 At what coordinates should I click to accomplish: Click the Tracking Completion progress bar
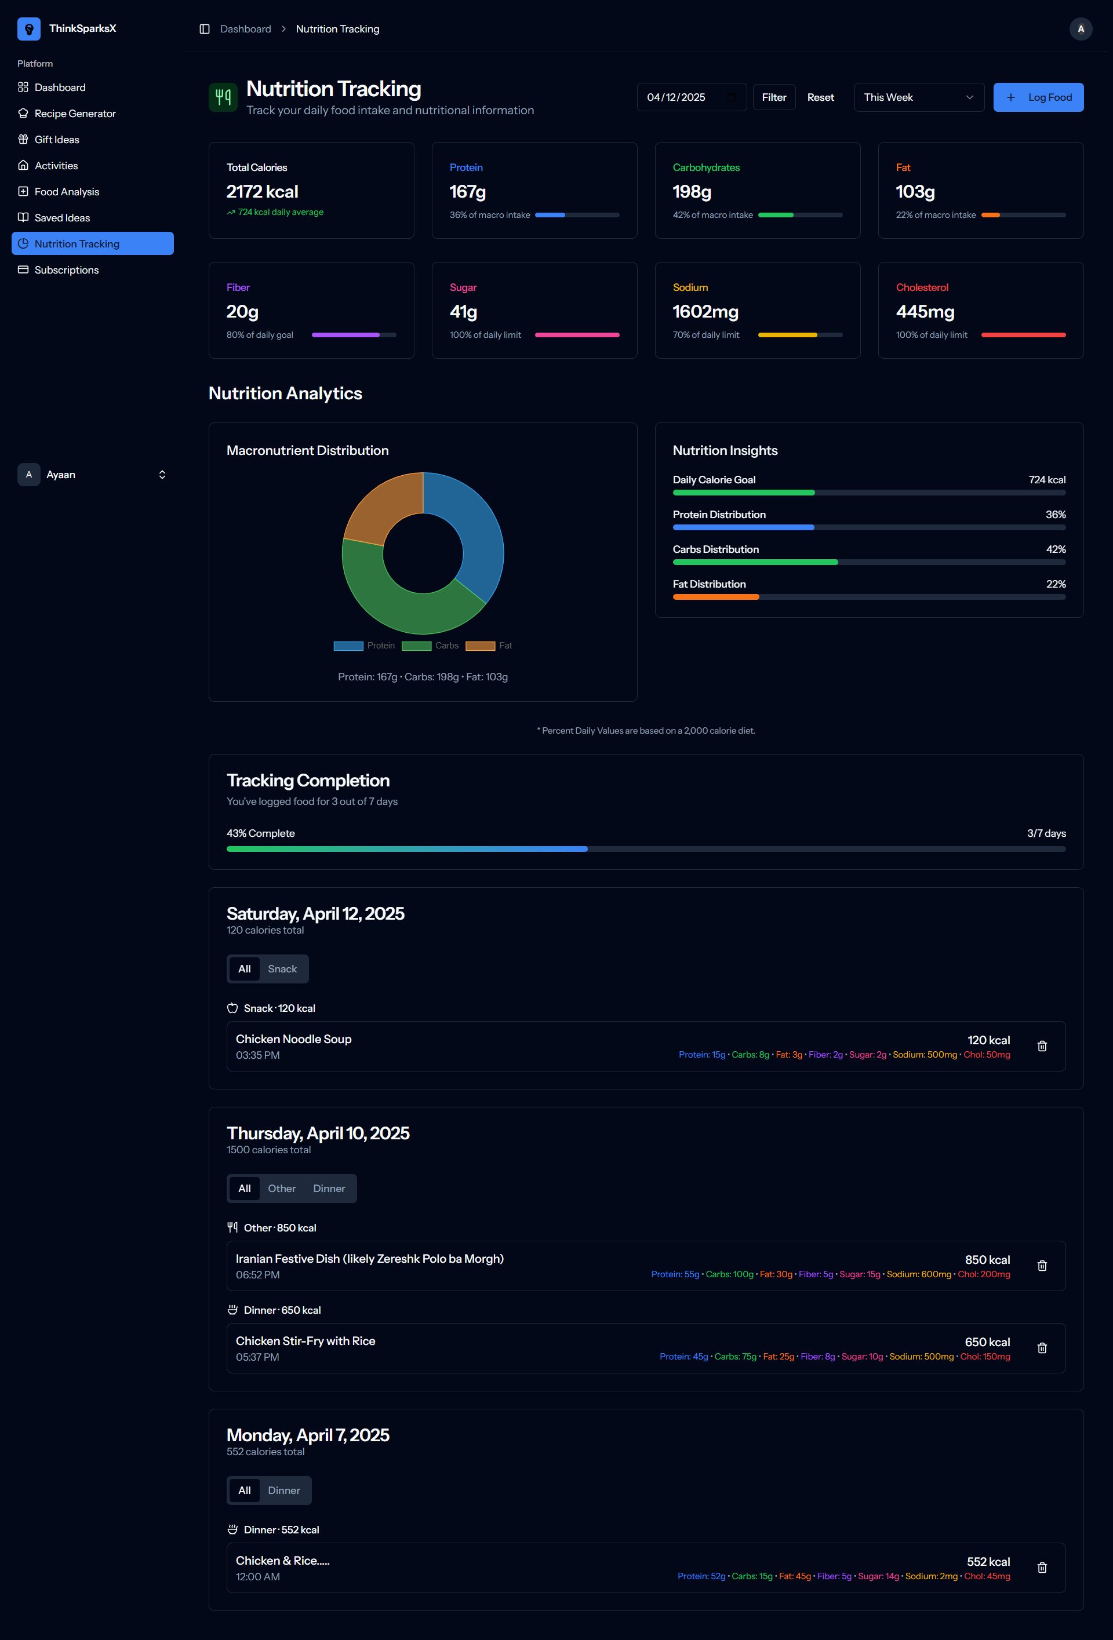pos(645,849)
